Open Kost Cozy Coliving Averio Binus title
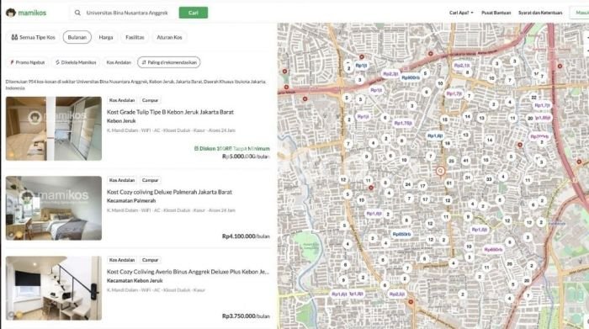Screen dimensions: 589x329 click(x=188, y=272)
